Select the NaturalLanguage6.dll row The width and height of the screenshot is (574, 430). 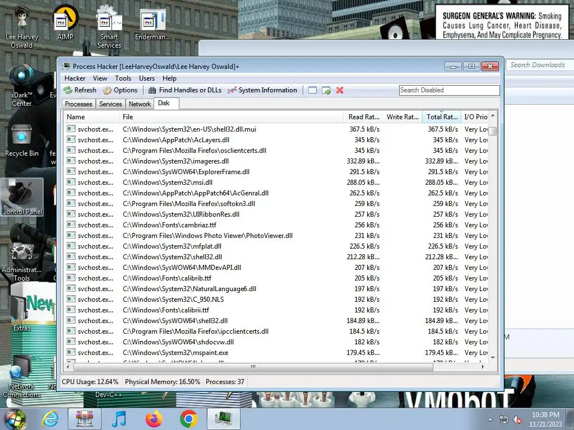(277, 288)
